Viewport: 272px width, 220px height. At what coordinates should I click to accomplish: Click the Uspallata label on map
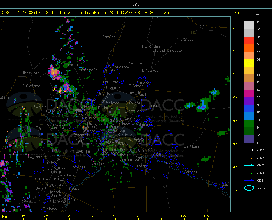(31, 73)
